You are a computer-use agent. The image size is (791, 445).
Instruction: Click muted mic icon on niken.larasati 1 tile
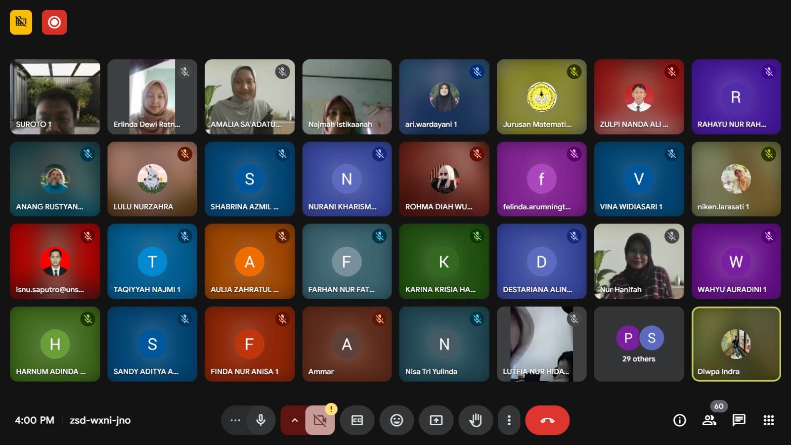point(769,154)
